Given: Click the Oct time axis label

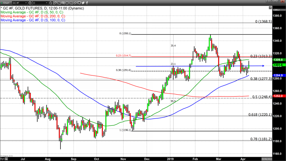Looking at the screenshot, I should click(97, 159).
